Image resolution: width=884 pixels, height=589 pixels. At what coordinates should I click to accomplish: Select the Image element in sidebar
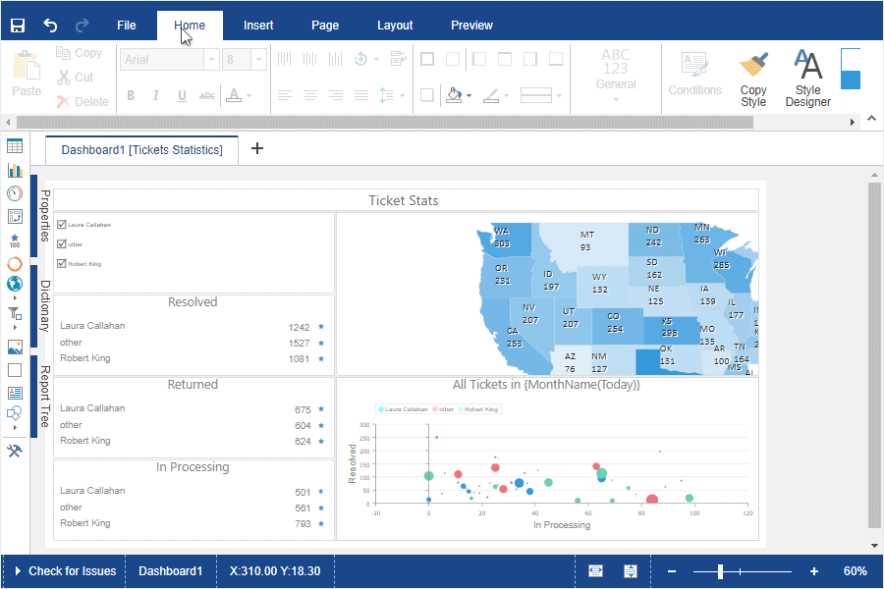pyautogui.click(x=15, y=348)
